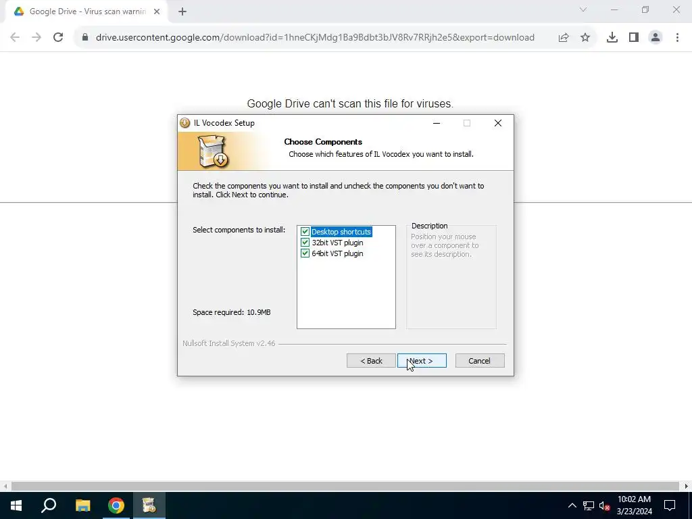The height and width of the screenshot is (519, 692).
Task: Open network status tray icon
Action: (x=589, y=505)
